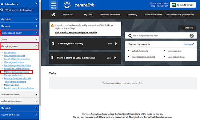Click the warning triangle alert icon

52,25
